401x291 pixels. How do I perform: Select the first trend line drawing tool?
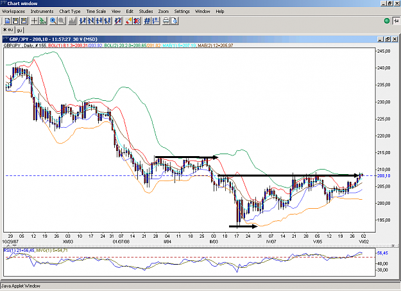83,21
